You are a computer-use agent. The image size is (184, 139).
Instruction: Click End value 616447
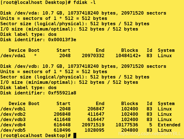point(96,120)
